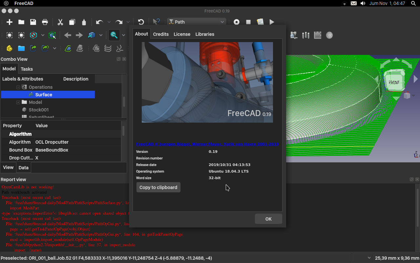Image resolution: width=420 pixels, height=263 pixels.
Task: Create a new document with plus icon
Action: pos(10,22)
